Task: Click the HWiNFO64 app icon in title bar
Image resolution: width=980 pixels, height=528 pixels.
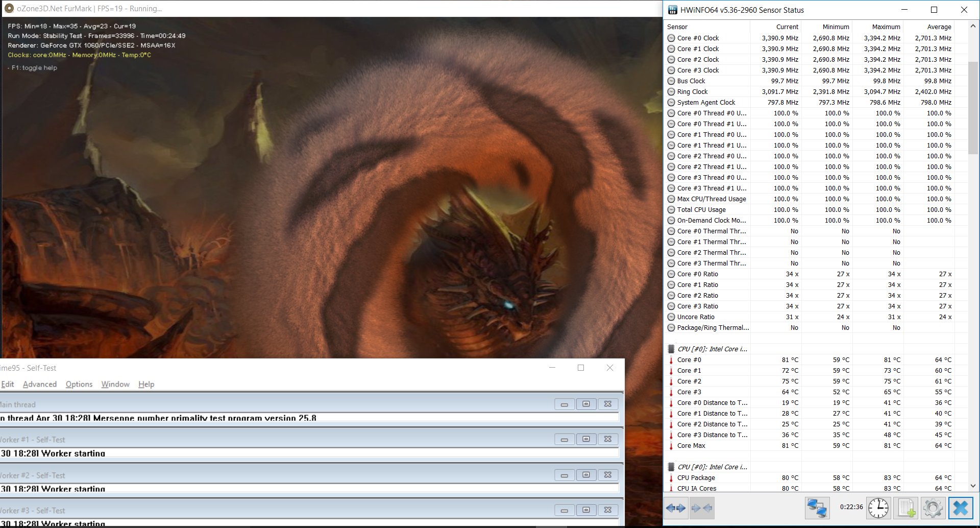Action: [x=673, y=10]
